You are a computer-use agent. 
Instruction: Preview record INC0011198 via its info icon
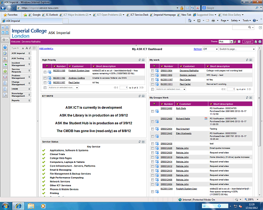(x=49, y=72)
